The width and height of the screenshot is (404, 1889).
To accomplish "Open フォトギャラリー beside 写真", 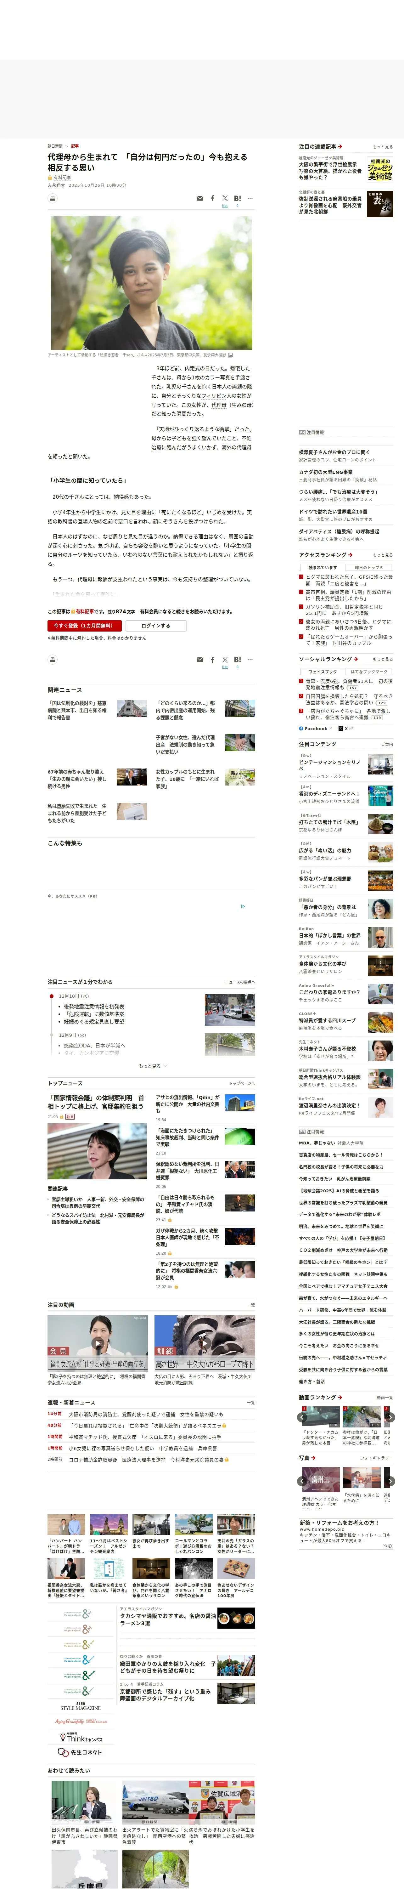I will click(x=377, y=1458).
